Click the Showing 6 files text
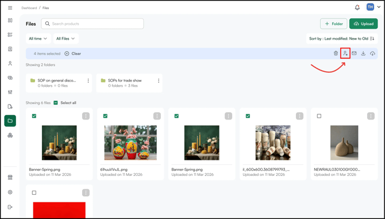Viewport: 385px width, 219px height. [38, 103]
